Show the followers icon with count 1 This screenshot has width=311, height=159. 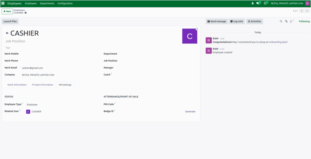(291, 21)
